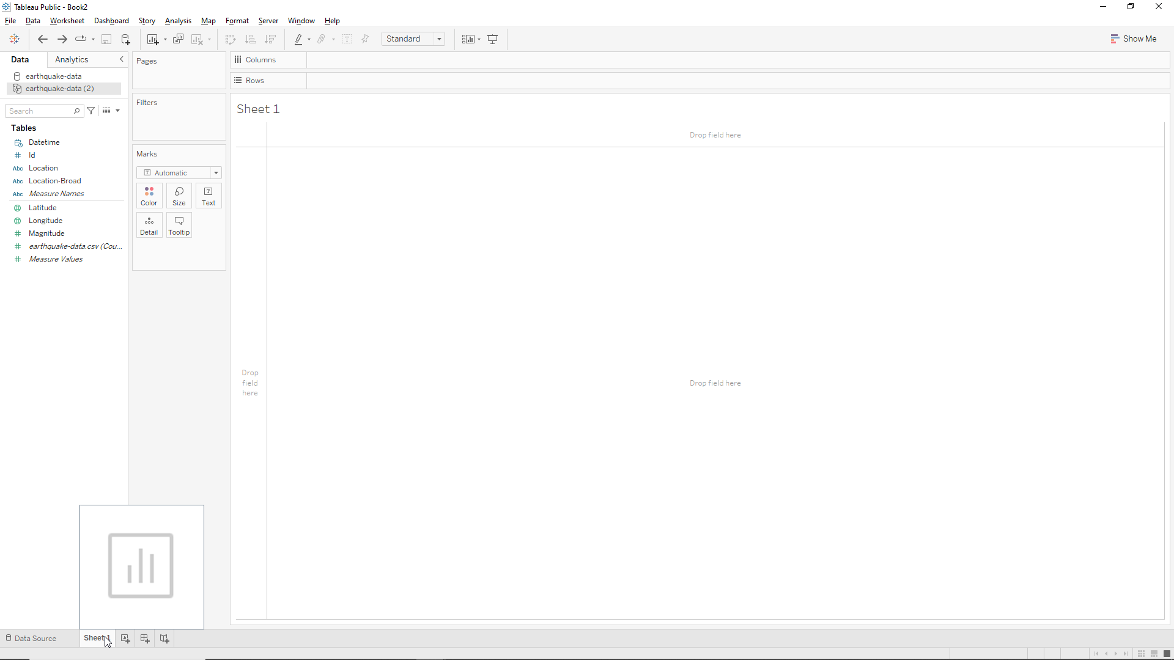Click the New Story tab icon
Image resolution: width=1174 pixels, height=660 pixels.
[x=164, y=638]
